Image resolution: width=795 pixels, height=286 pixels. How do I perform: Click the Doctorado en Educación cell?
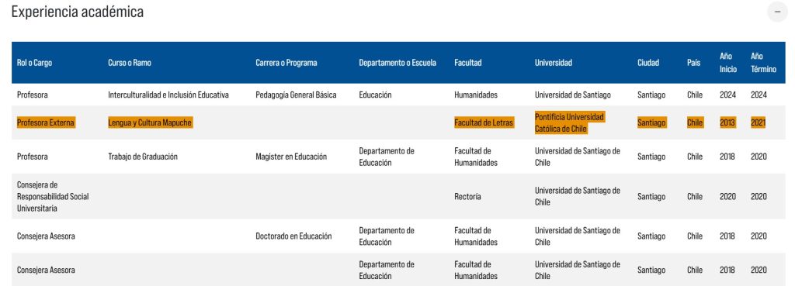293,236
